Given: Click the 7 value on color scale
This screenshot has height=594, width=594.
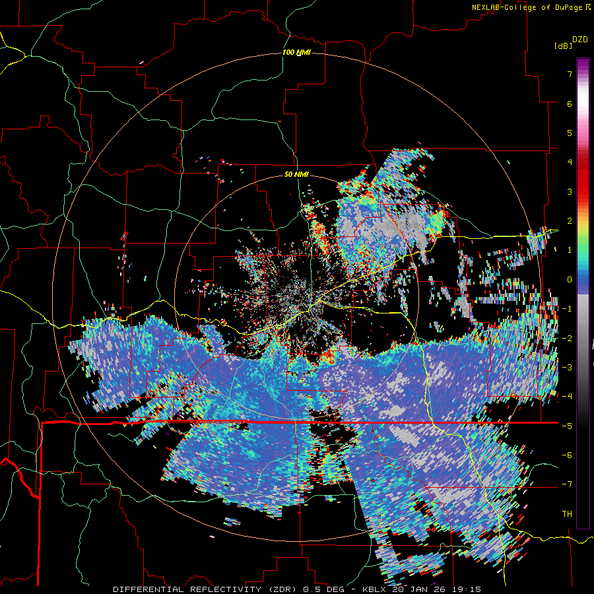Looking at the screenshot, I should pos(570,74).
